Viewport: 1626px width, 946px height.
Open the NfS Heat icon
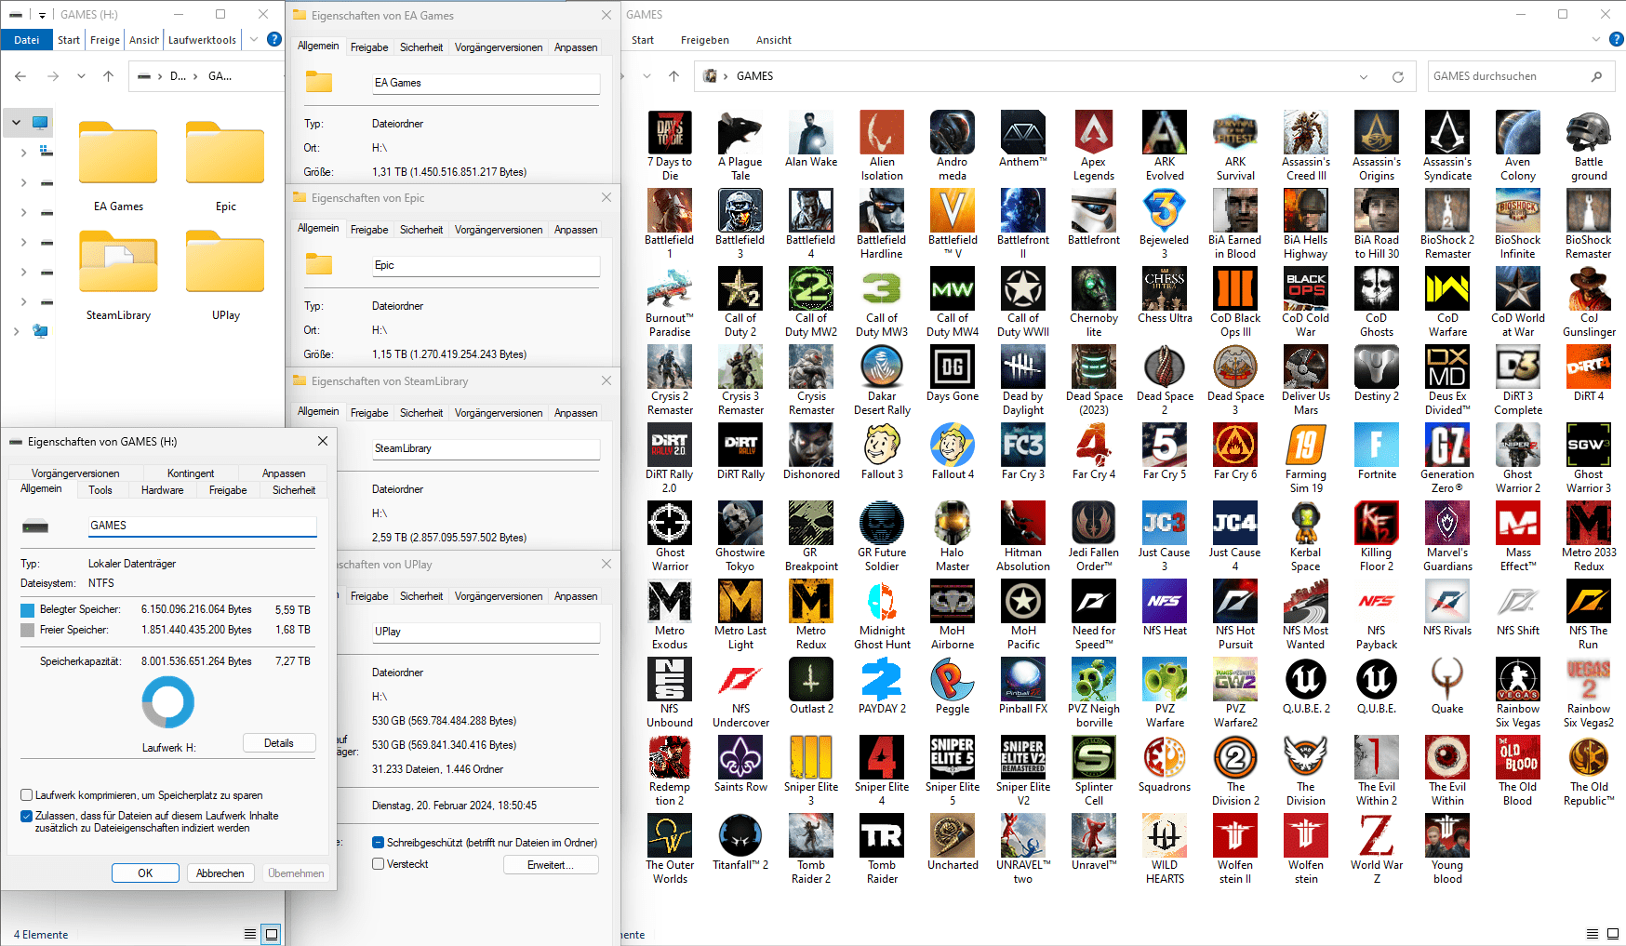click(1165, 608)
